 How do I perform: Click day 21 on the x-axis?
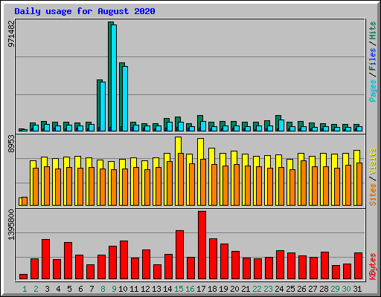(246, 289)
